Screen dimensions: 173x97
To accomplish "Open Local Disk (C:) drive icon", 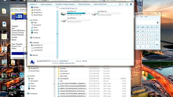I will click(x=64, y=14).
